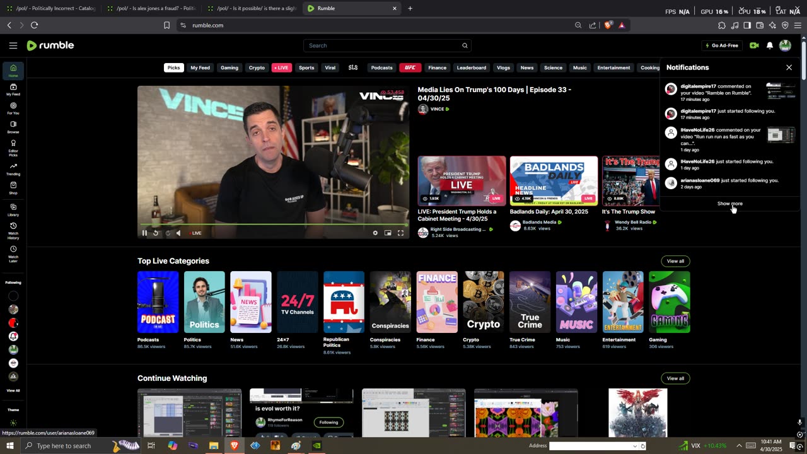The width and height of the screenshot is (807, 454).
Task: Open Home in the left sidebar
Action: (13, 70)
